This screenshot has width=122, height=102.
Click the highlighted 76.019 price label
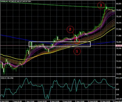(119, 46)
